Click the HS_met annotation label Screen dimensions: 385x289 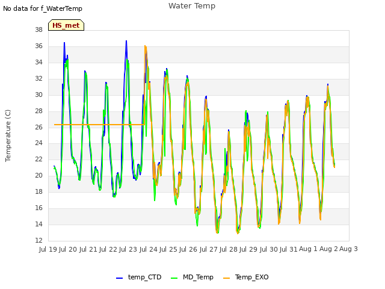tap(66, 25)
